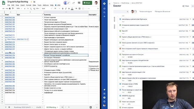Open Help icon in Jira sidebar
The image size is (194, 109).
tap(104, 97)
